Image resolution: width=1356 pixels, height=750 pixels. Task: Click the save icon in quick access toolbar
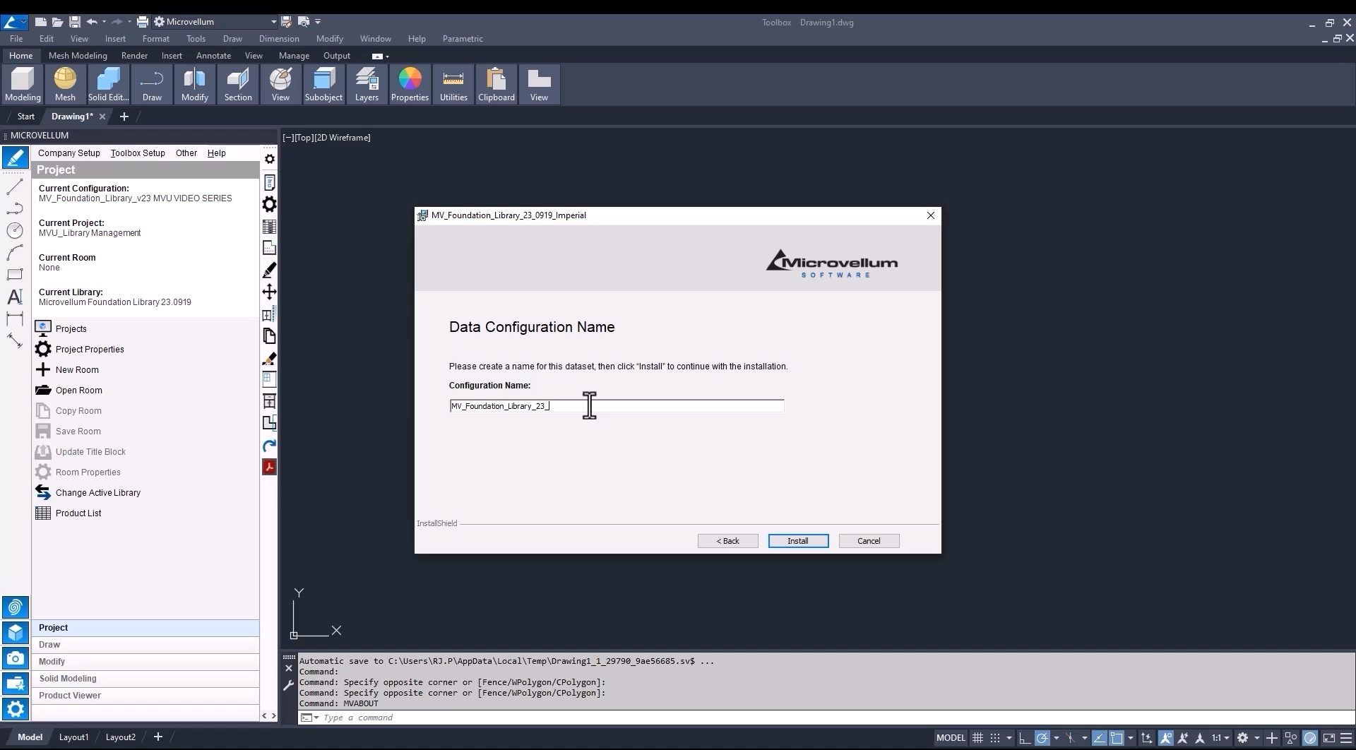(74, 22)
